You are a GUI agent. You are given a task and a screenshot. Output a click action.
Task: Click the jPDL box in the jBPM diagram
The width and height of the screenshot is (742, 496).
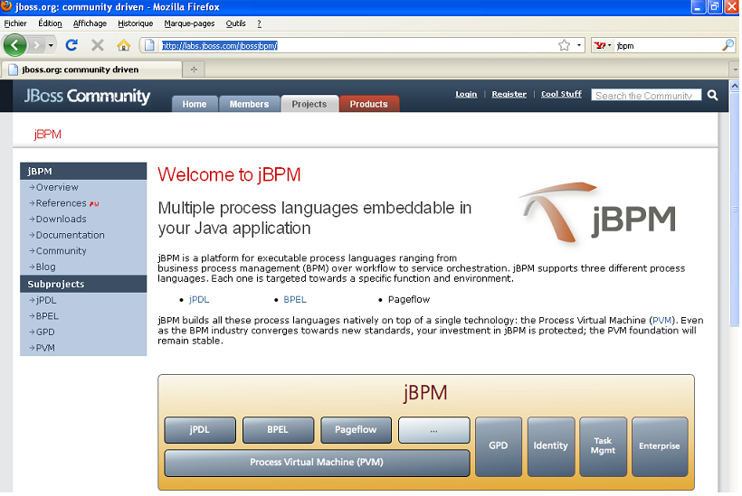coord(199,430)
